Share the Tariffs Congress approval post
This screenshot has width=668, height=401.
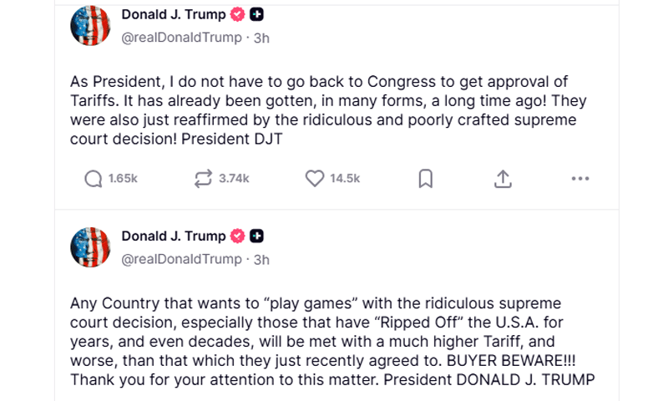(x=503, y=179)
